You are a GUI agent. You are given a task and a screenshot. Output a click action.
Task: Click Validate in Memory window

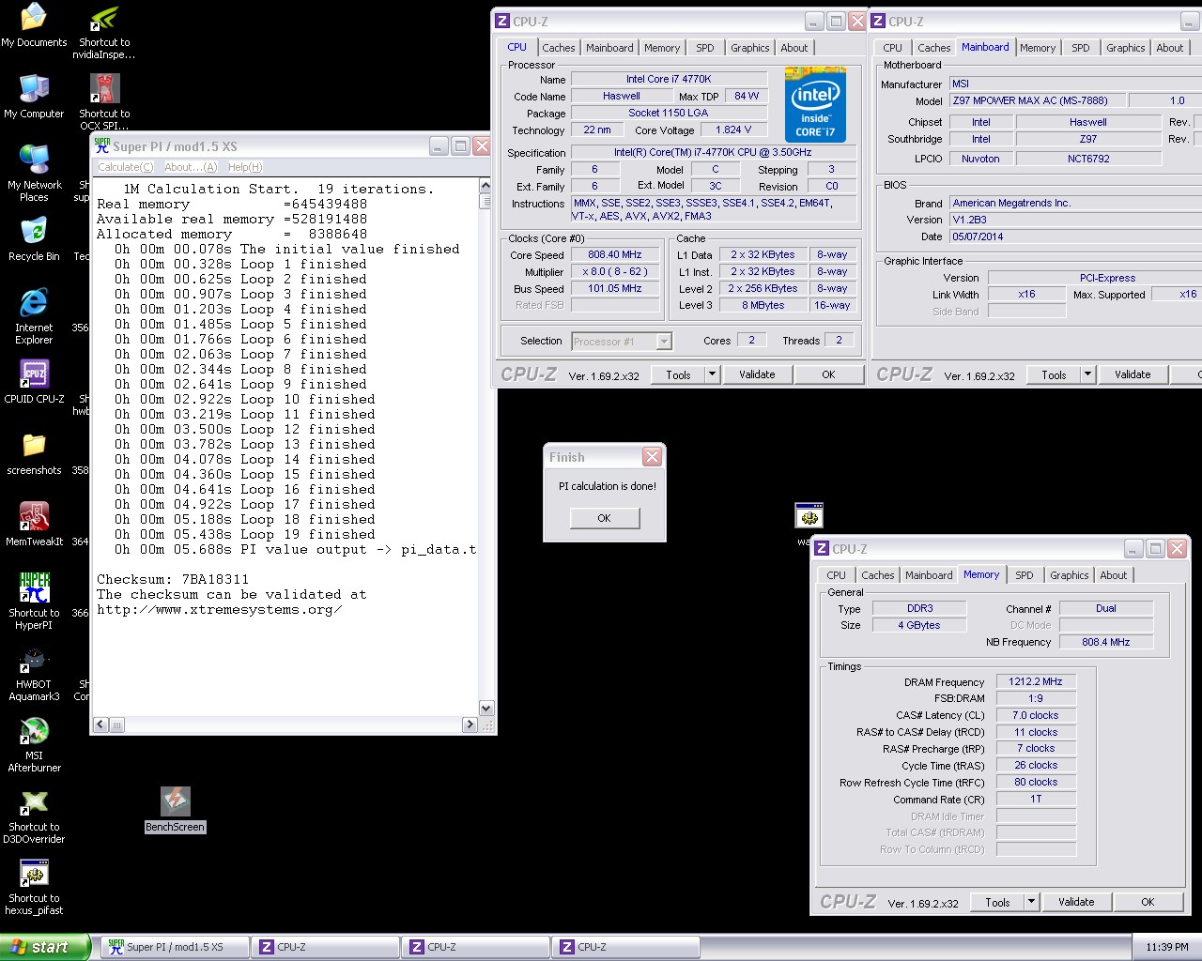pos(1076,902)
